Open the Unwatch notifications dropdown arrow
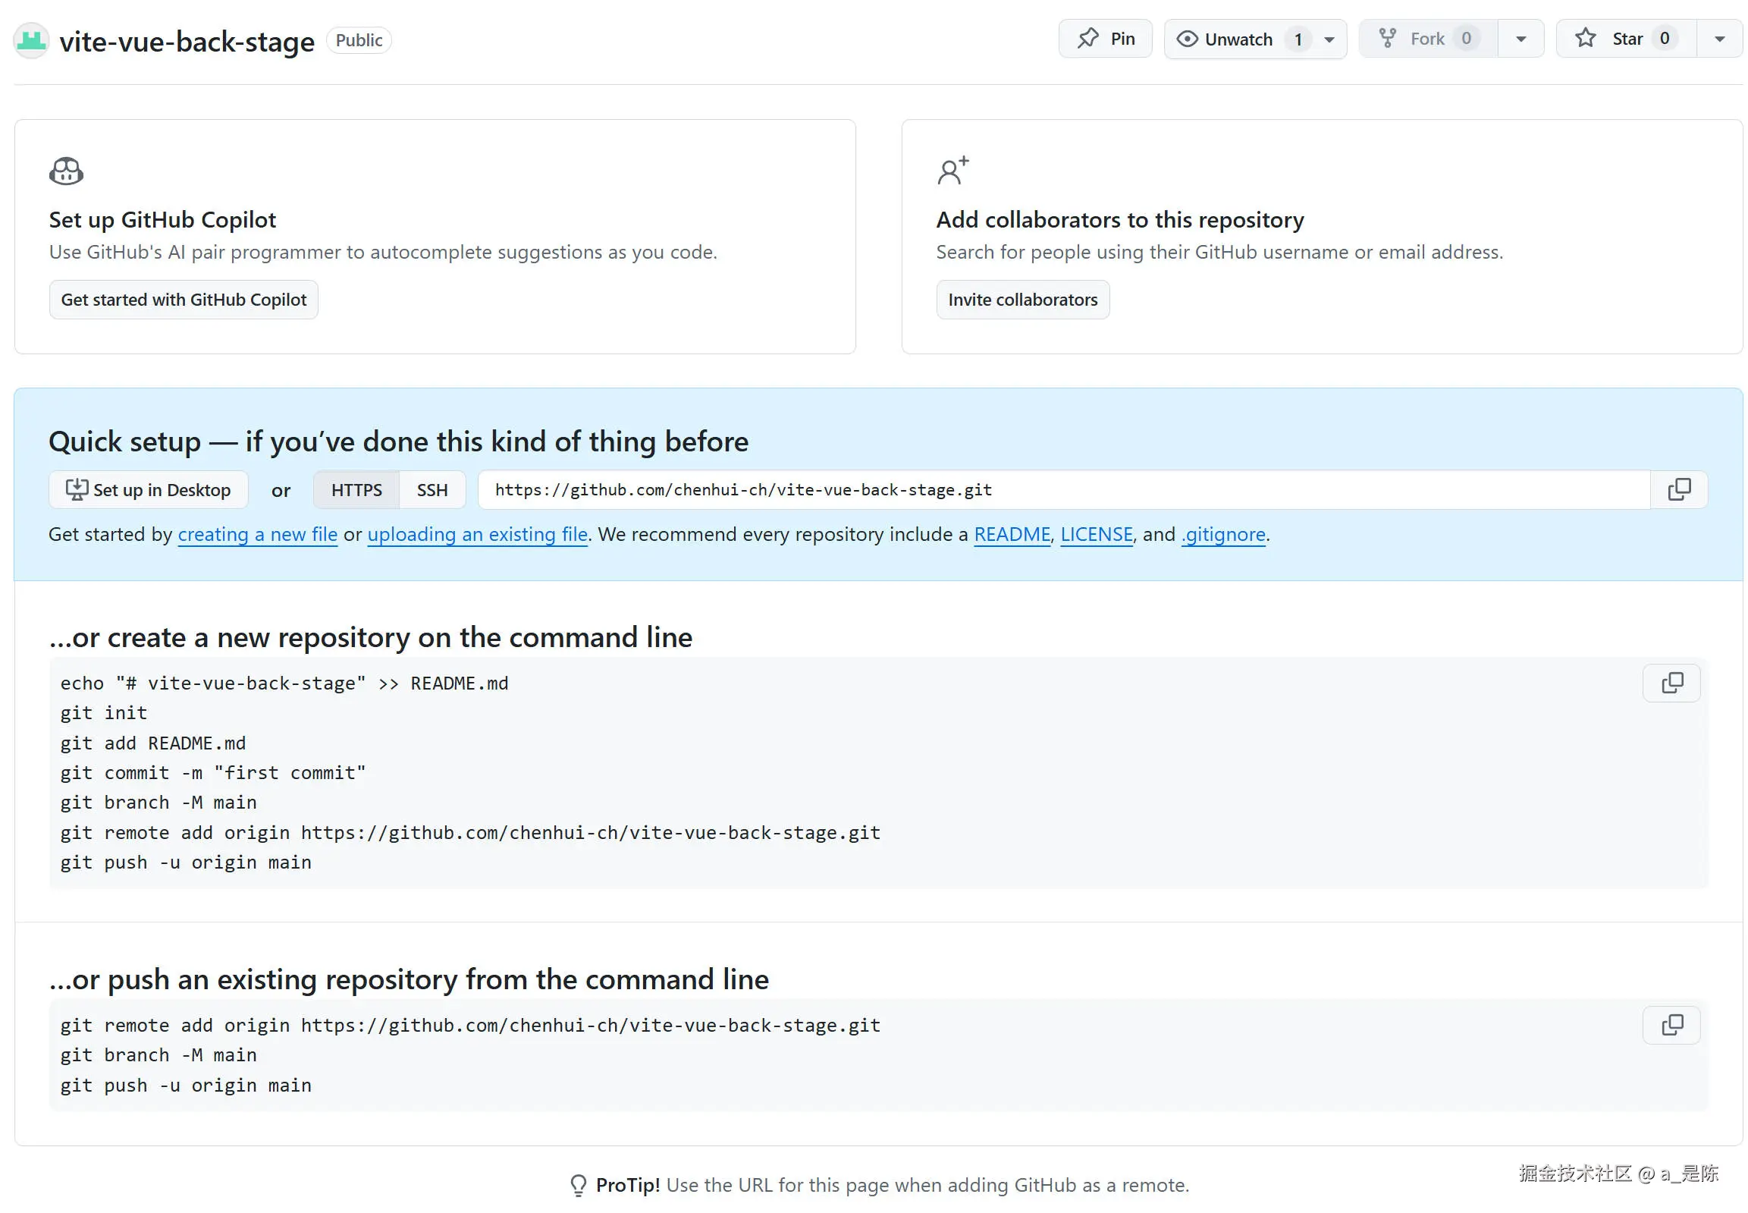This screenshot has height=1213, width=1748. (x=1329, y=39)
